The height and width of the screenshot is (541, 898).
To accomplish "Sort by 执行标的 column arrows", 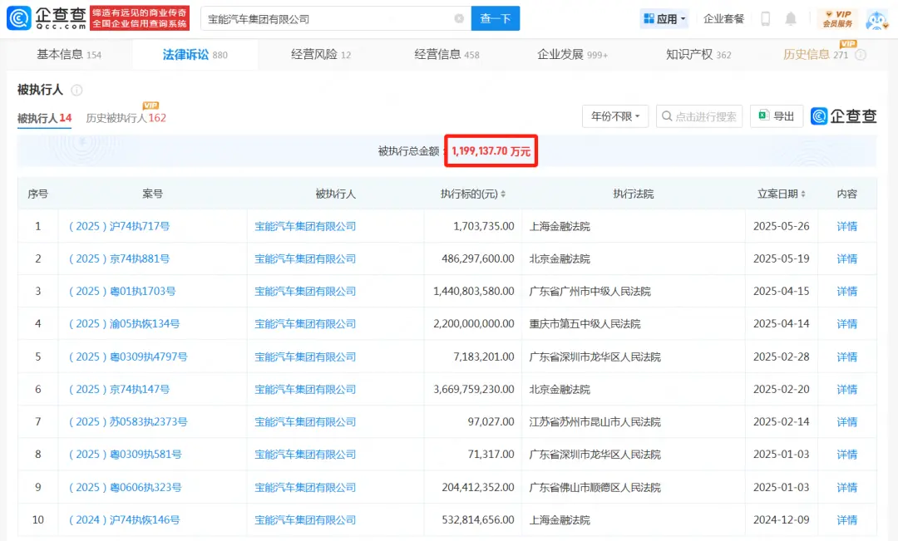I will point(503,194).
